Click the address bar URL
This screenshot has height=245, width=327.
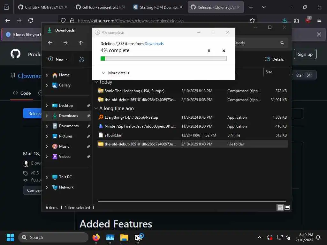pos(131,21)
